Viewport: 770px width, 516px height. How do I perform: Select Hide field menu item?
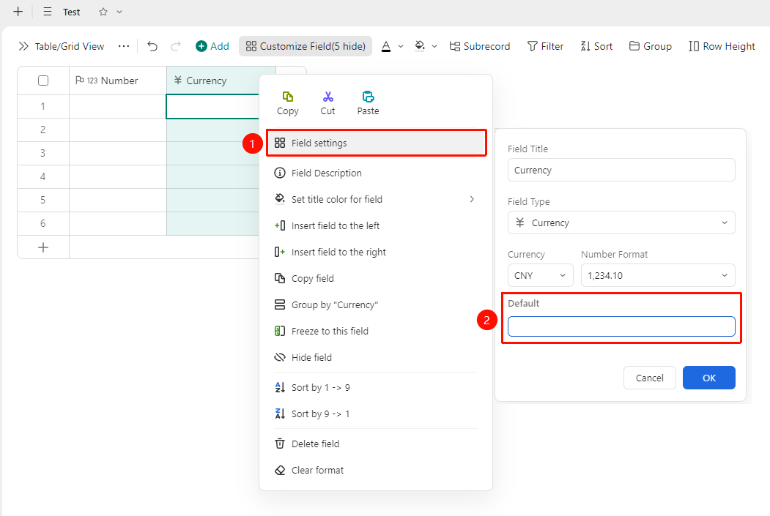tap(376, 358)
